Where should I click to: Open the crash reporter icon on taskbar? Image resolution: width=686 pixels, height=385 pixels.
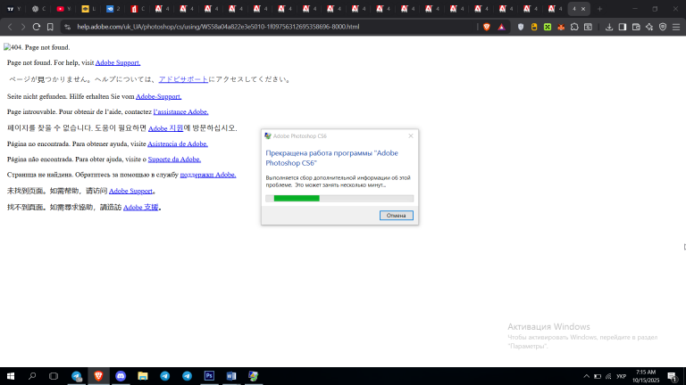[254, 376]
